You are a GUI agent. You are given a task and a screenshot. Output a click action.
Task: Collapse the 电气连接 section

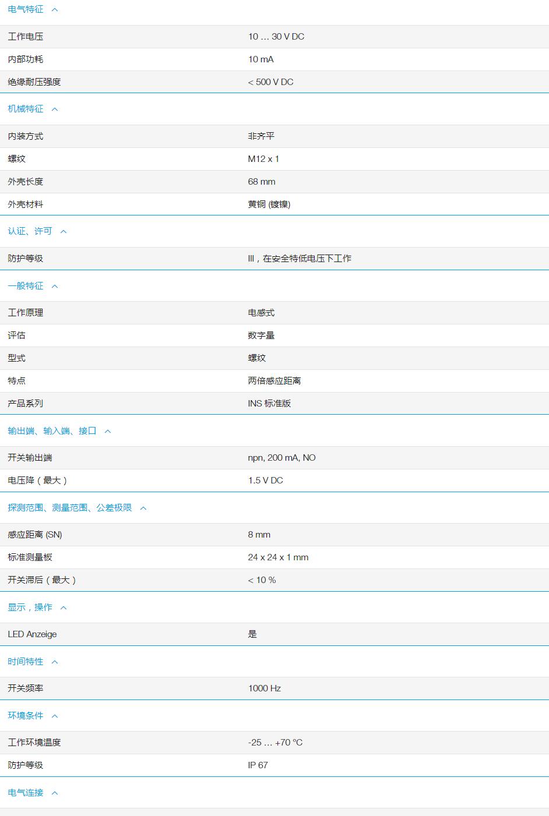click(x=54, y=793)
